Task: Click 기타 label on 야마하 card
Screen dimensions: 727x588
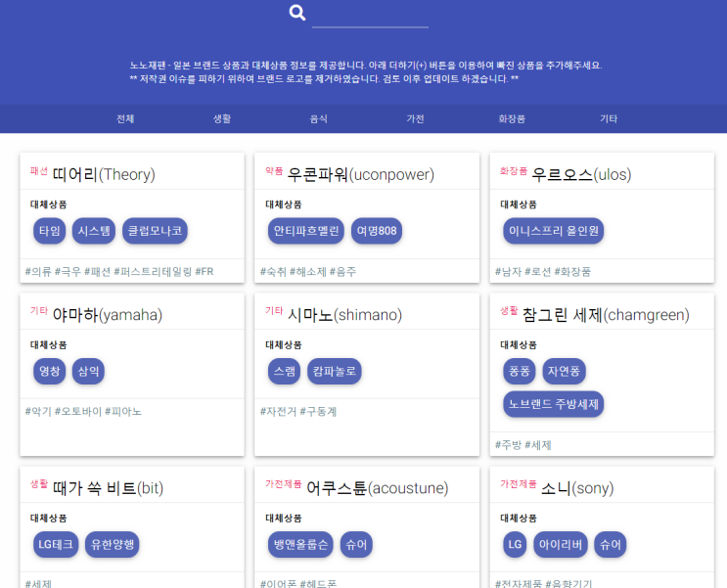Action: pos(39,310)
